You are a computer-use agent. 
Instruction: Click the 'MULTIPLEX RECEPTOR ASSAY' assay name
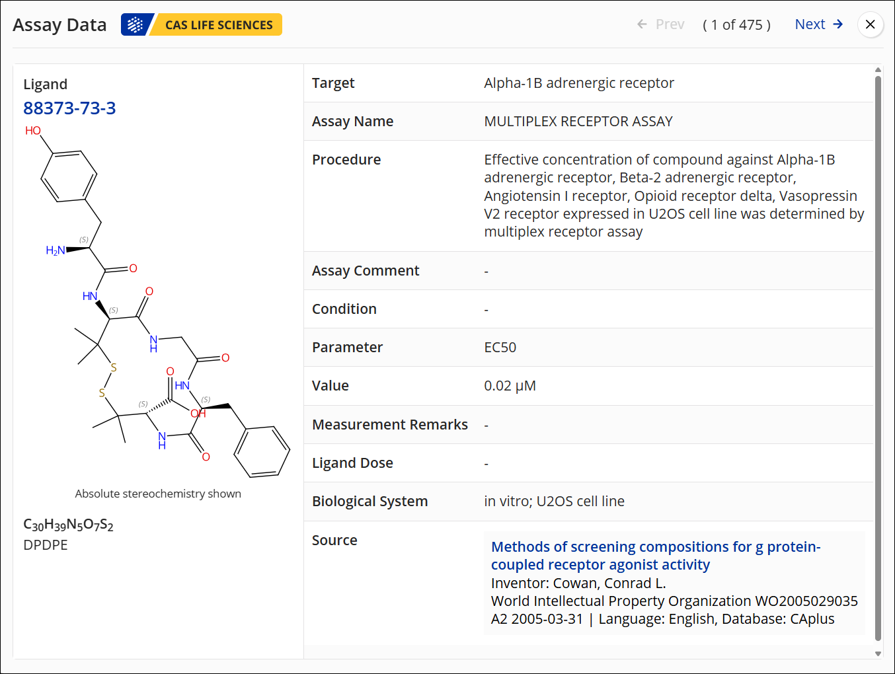pos(578,122)
